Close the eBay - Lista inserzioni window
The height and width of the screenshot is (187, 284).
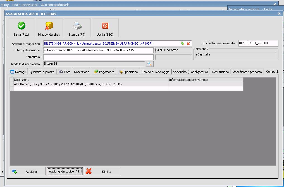(275, 4)
